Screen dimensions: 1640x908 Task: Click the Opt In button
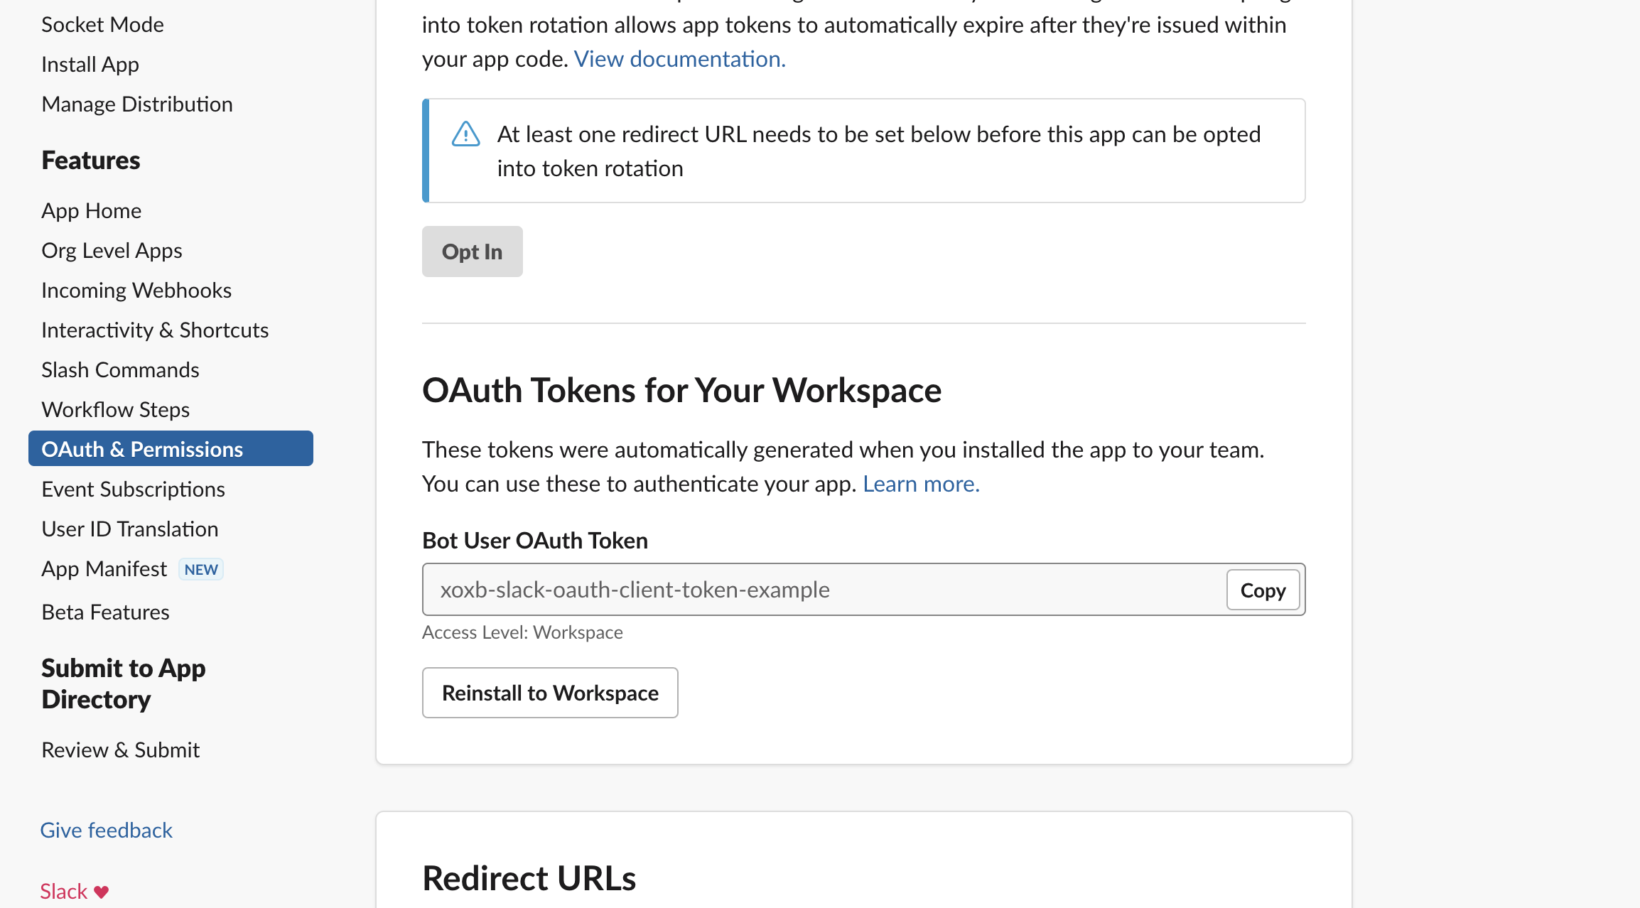coord(473,252)
